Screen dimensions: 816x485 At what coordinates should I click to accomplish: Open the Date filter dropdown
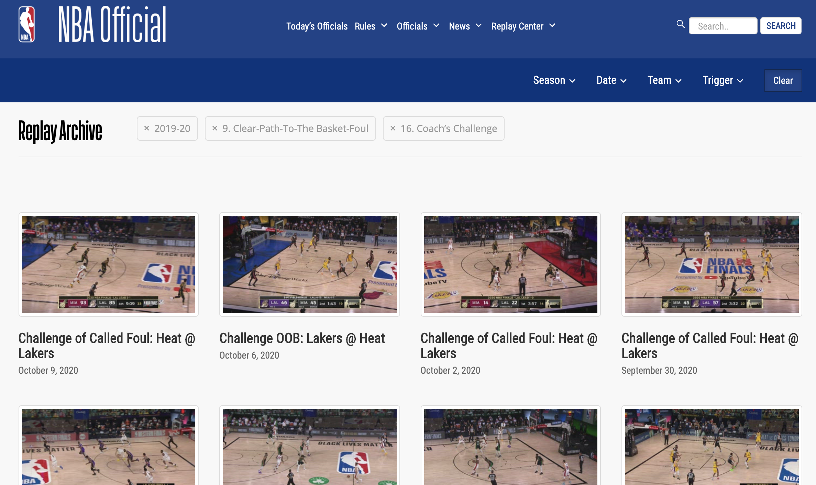tap(611, 80)
